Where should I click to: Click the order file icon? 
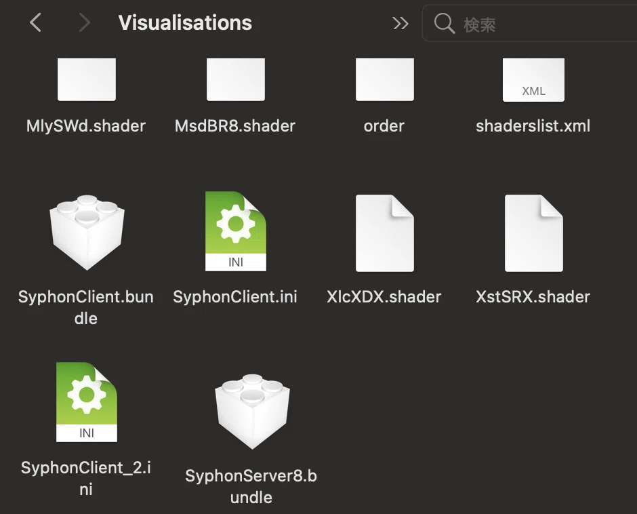point(385,79)
